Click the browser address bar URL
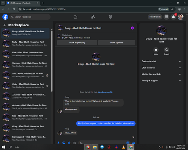The image size is (188, 150). click(44, 9)
